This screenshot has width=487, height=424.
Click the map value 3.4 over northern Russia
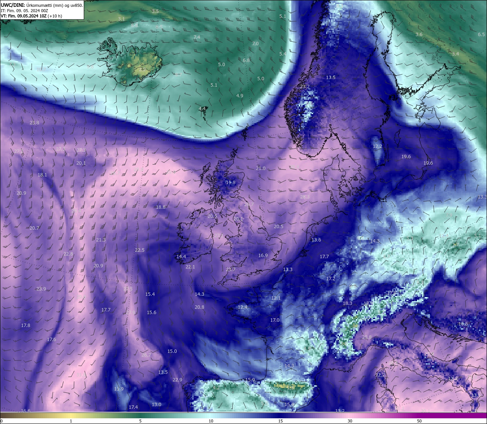455,54
